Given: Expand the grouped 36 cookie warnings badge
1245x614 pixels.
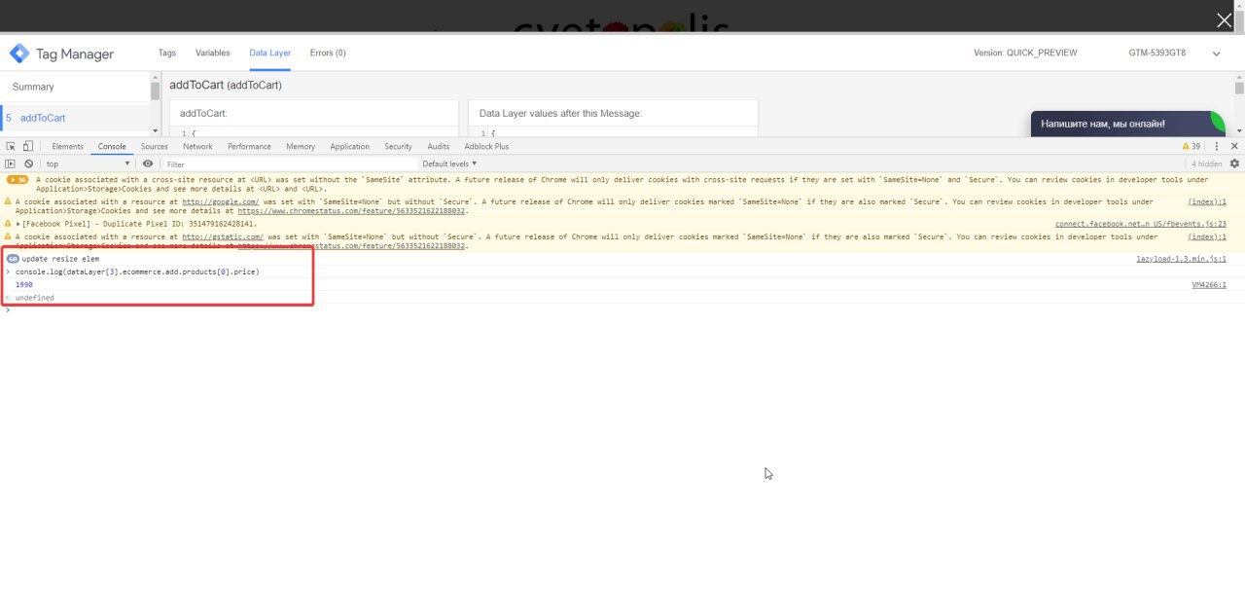Looking at the screenshot, I should 17,179.
